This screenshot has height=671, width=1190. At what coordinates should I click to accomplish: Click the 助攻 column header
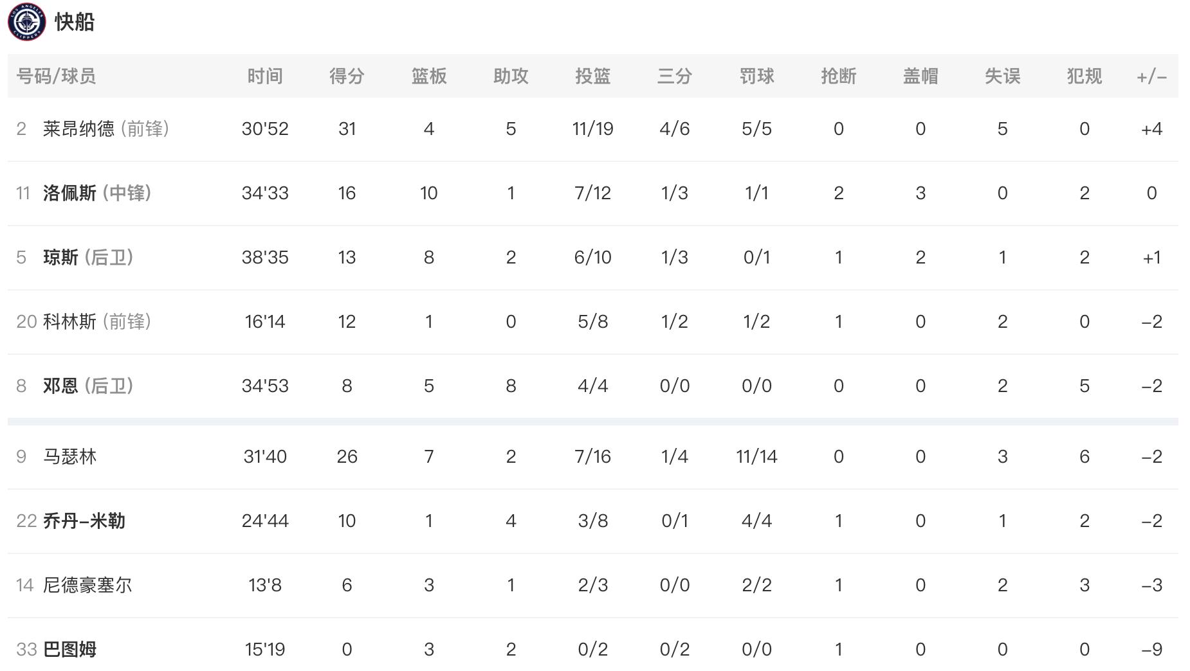point(511,76)
